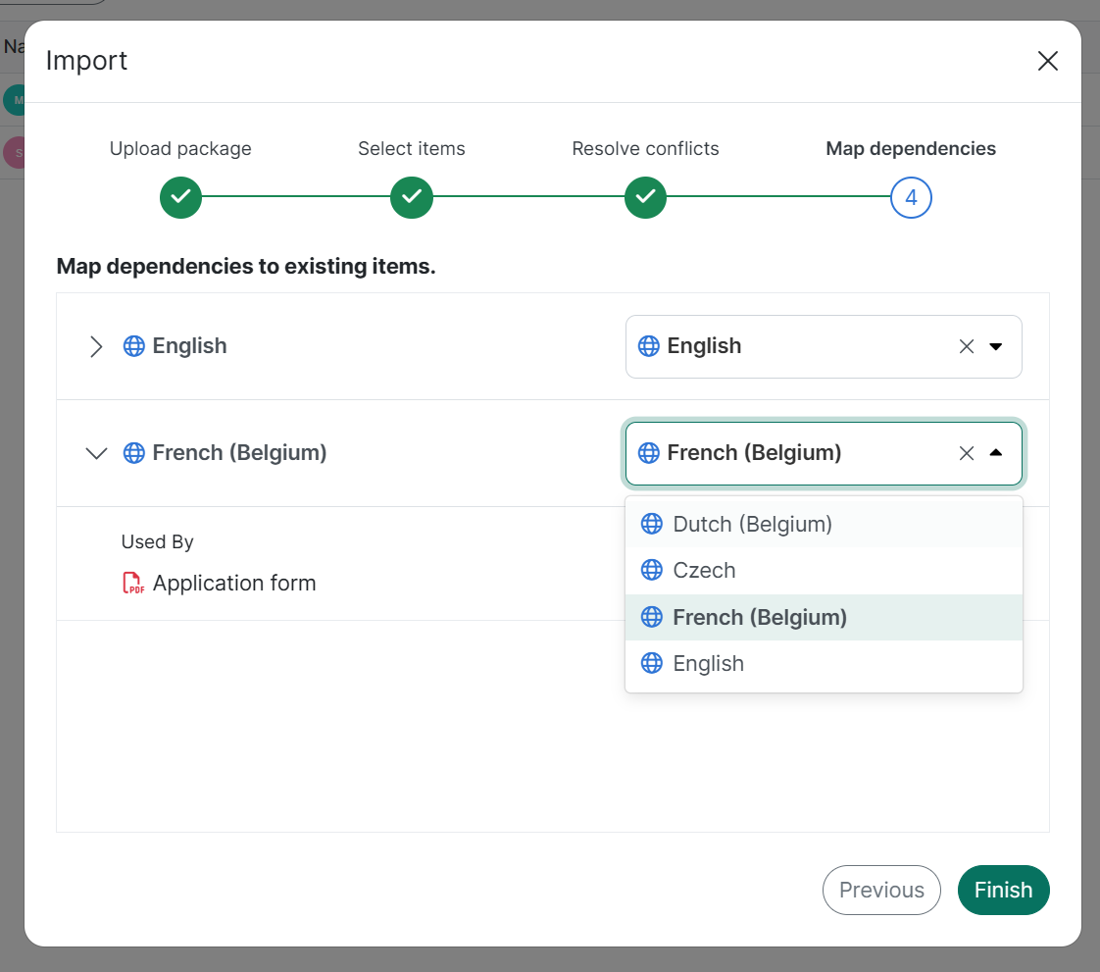Image resolution: width=1100 pixels, height=972 pixels.
Task: Go back with the Previous button
Action: 880,890
